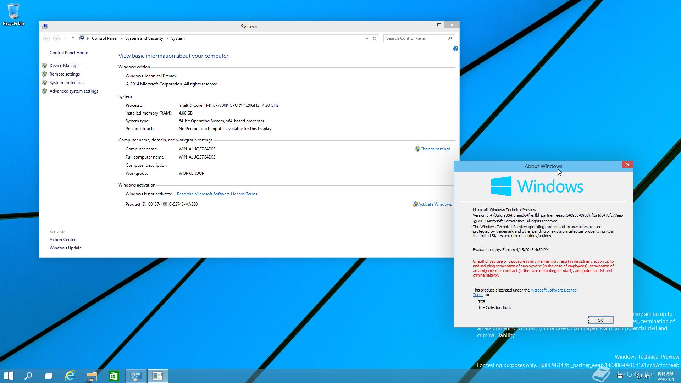Open notifications icon in system tray

click(x=620, y=376)
